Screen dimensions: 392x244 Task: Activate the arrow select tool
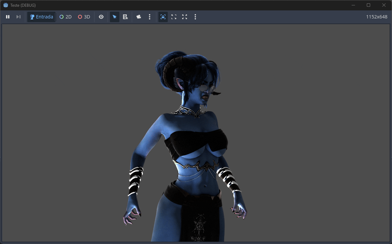click(x=115, y=17)
